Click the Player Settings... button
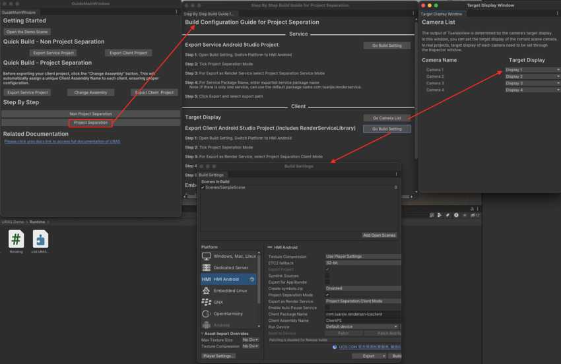This screenshot has width=561, height=364. 218,356
